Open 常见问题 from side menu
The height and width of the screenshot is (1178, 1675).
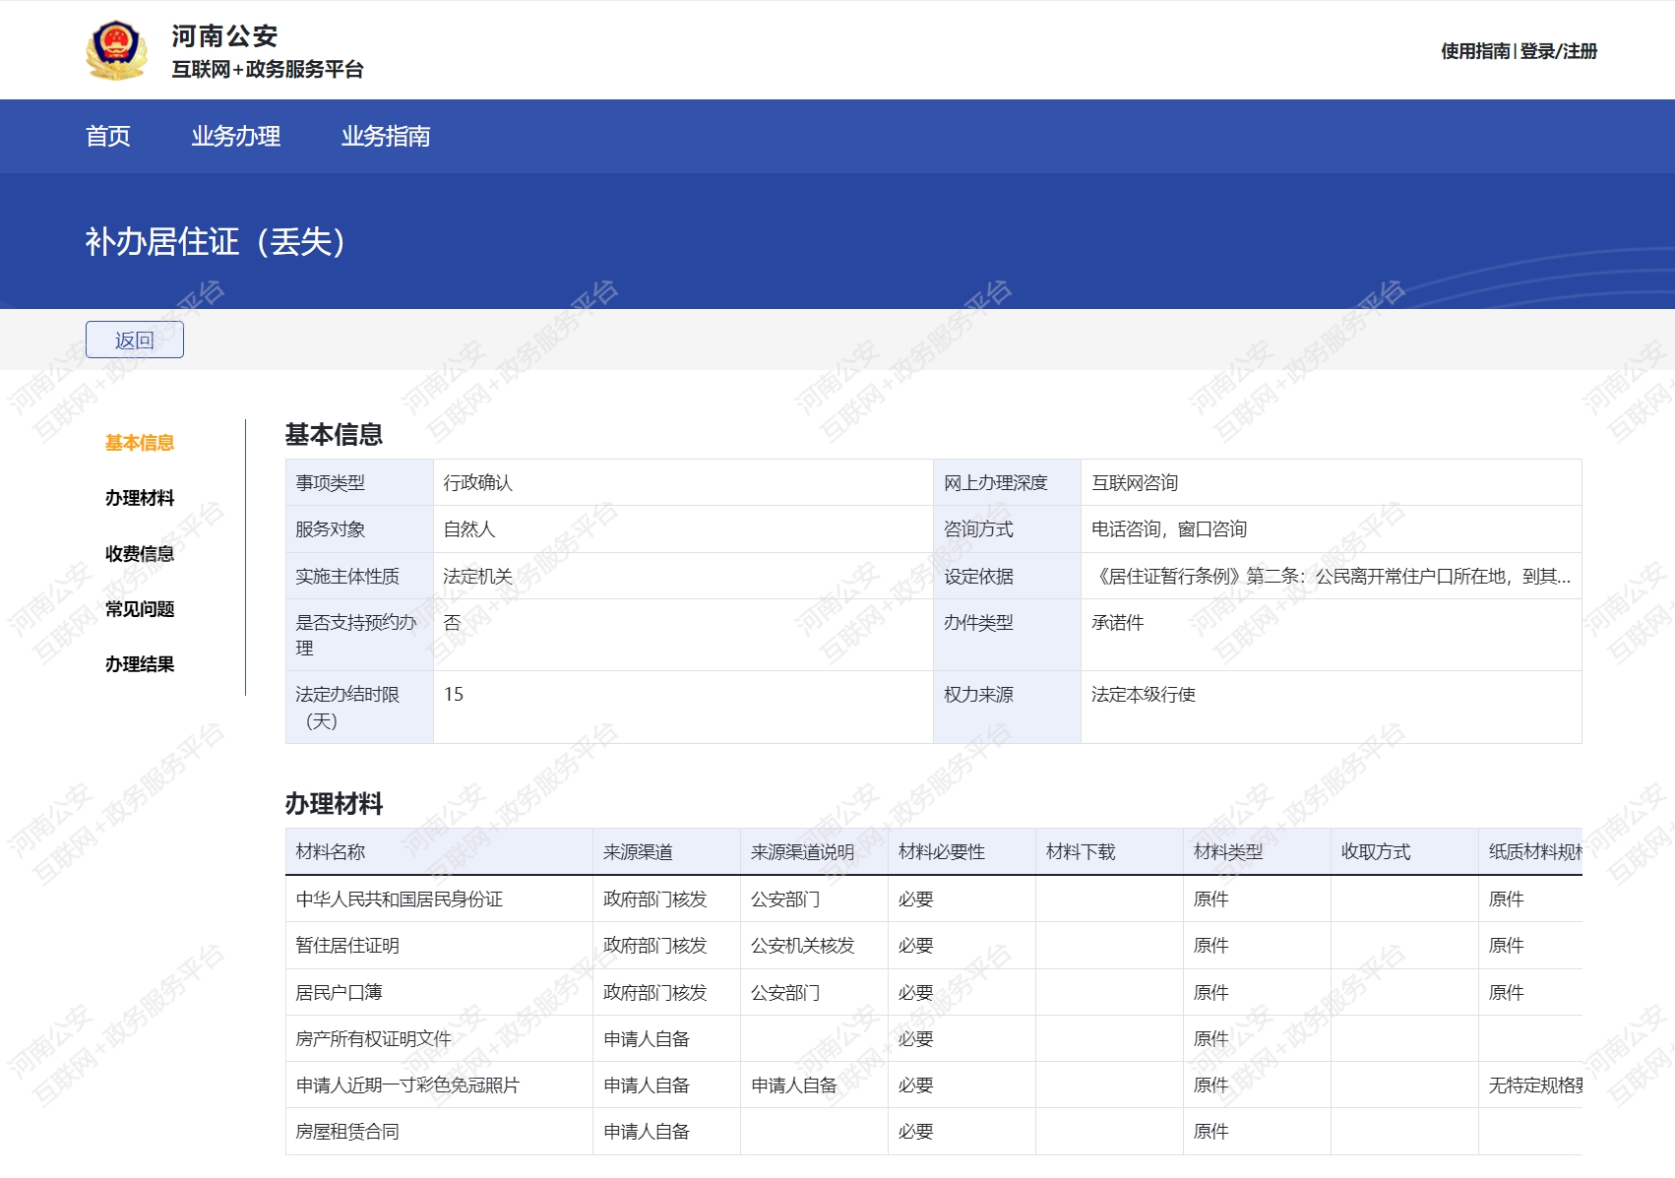click(140, 609)
